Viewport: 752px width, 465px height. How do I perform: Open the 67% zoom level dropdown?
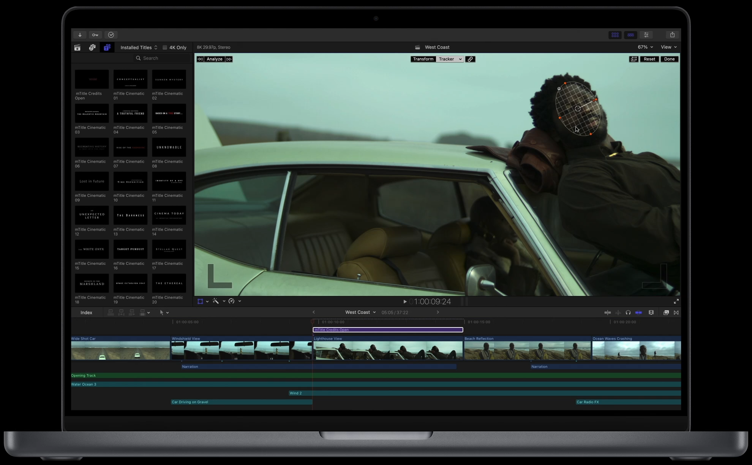pos(645,47)
